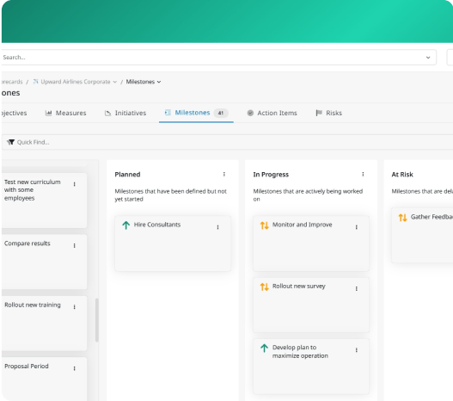Viewport: 453px width, 401px height.
Task: Open kebab menu on Hire Consultants card
Action: 217,227
